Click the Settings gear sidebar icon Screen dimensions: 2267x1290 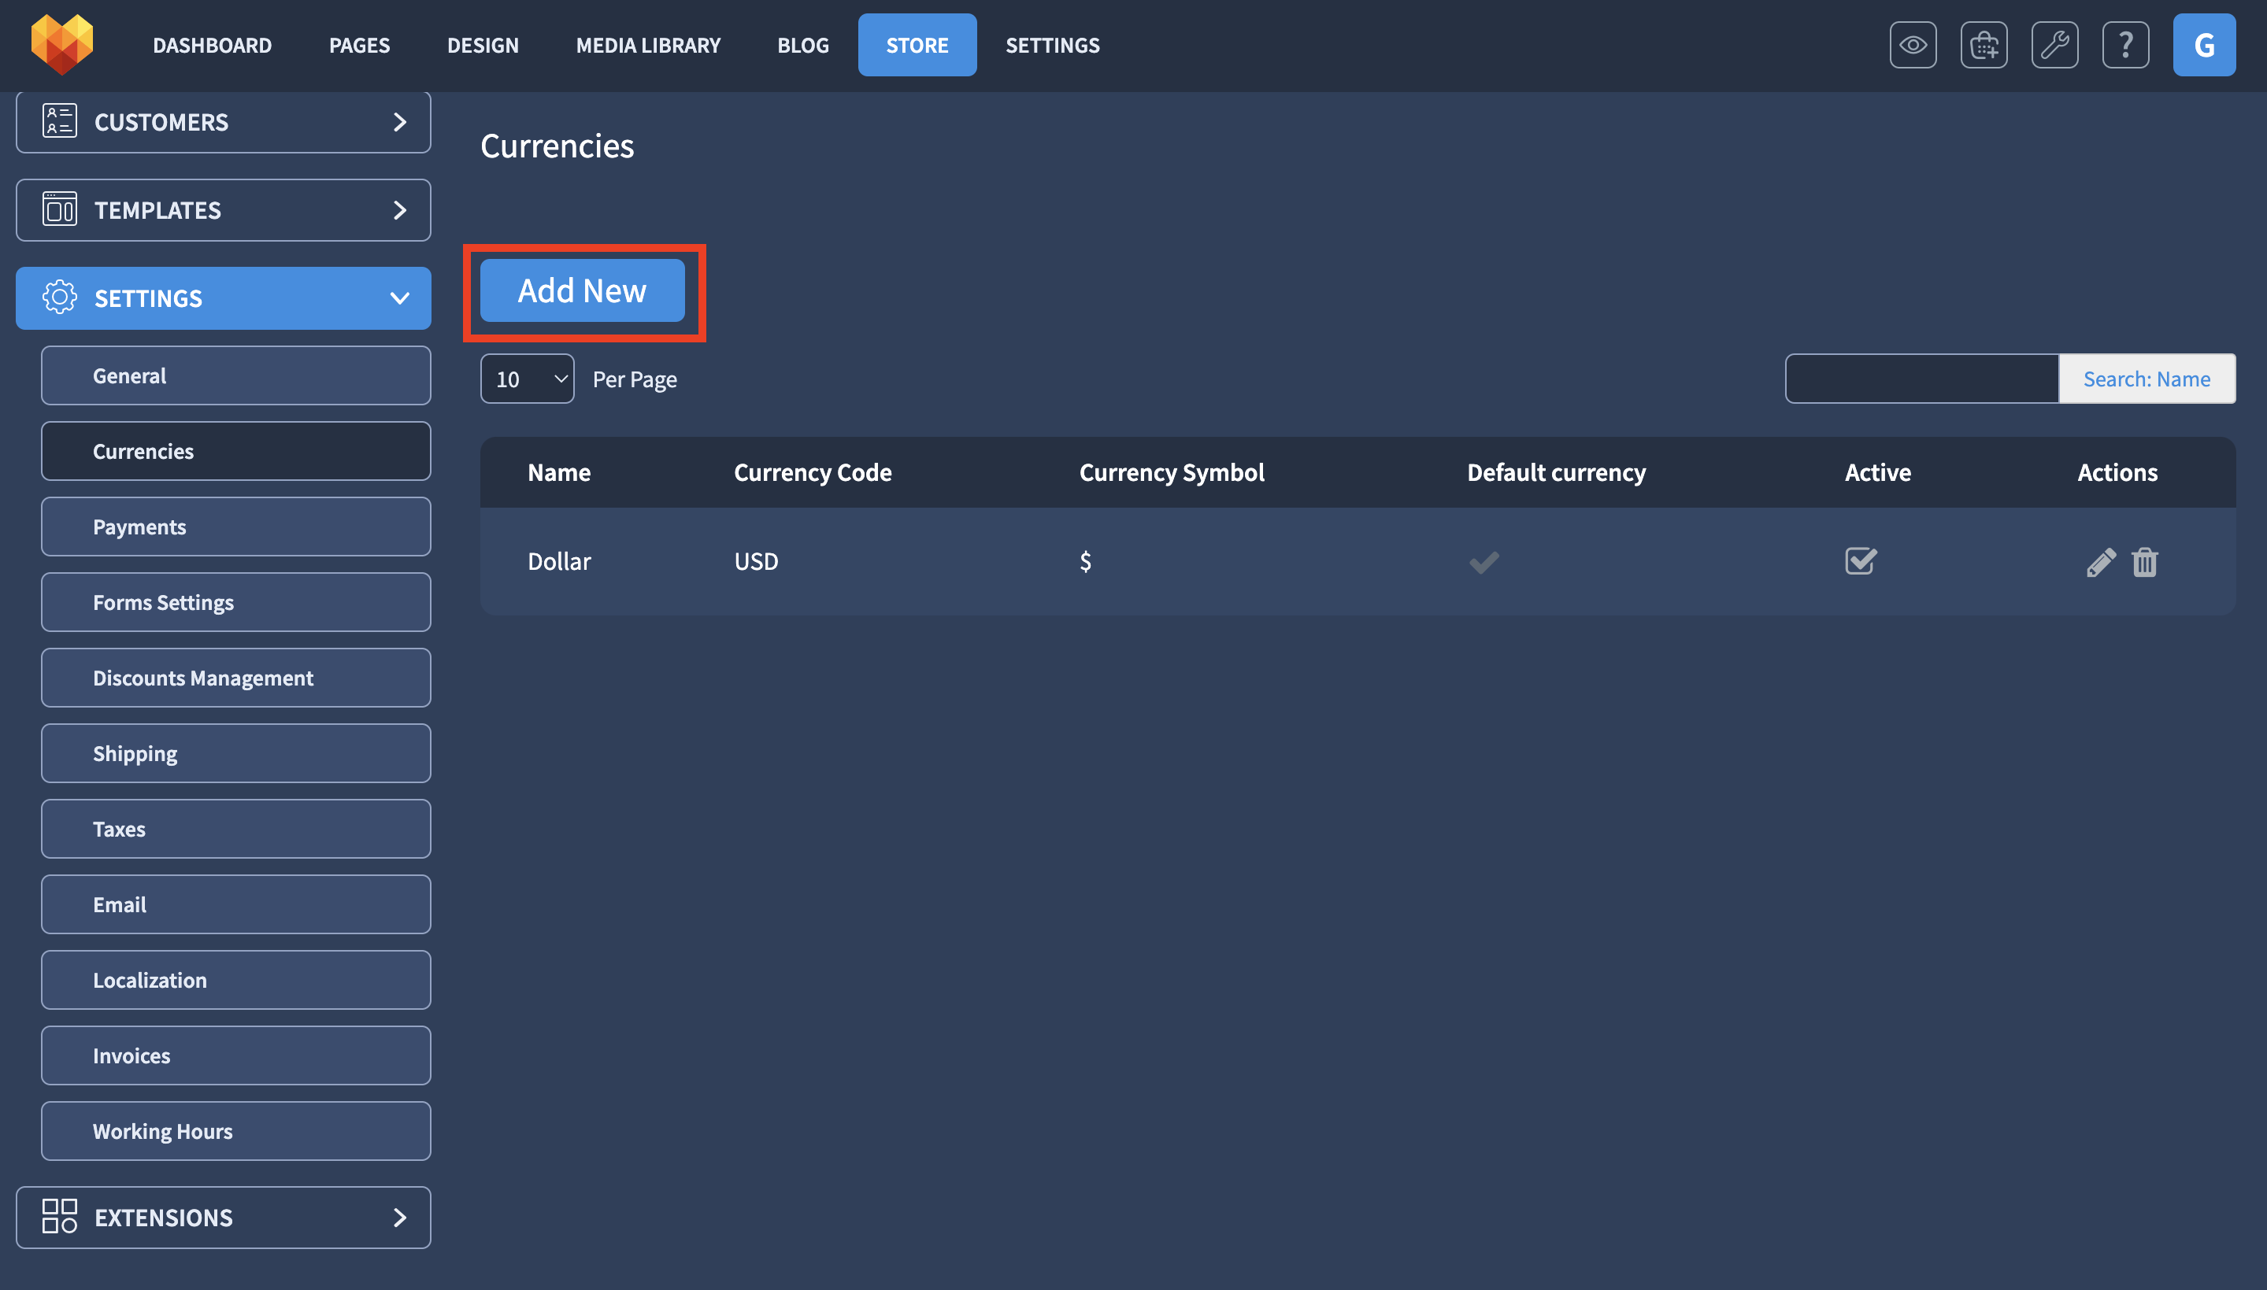(59, 298)
